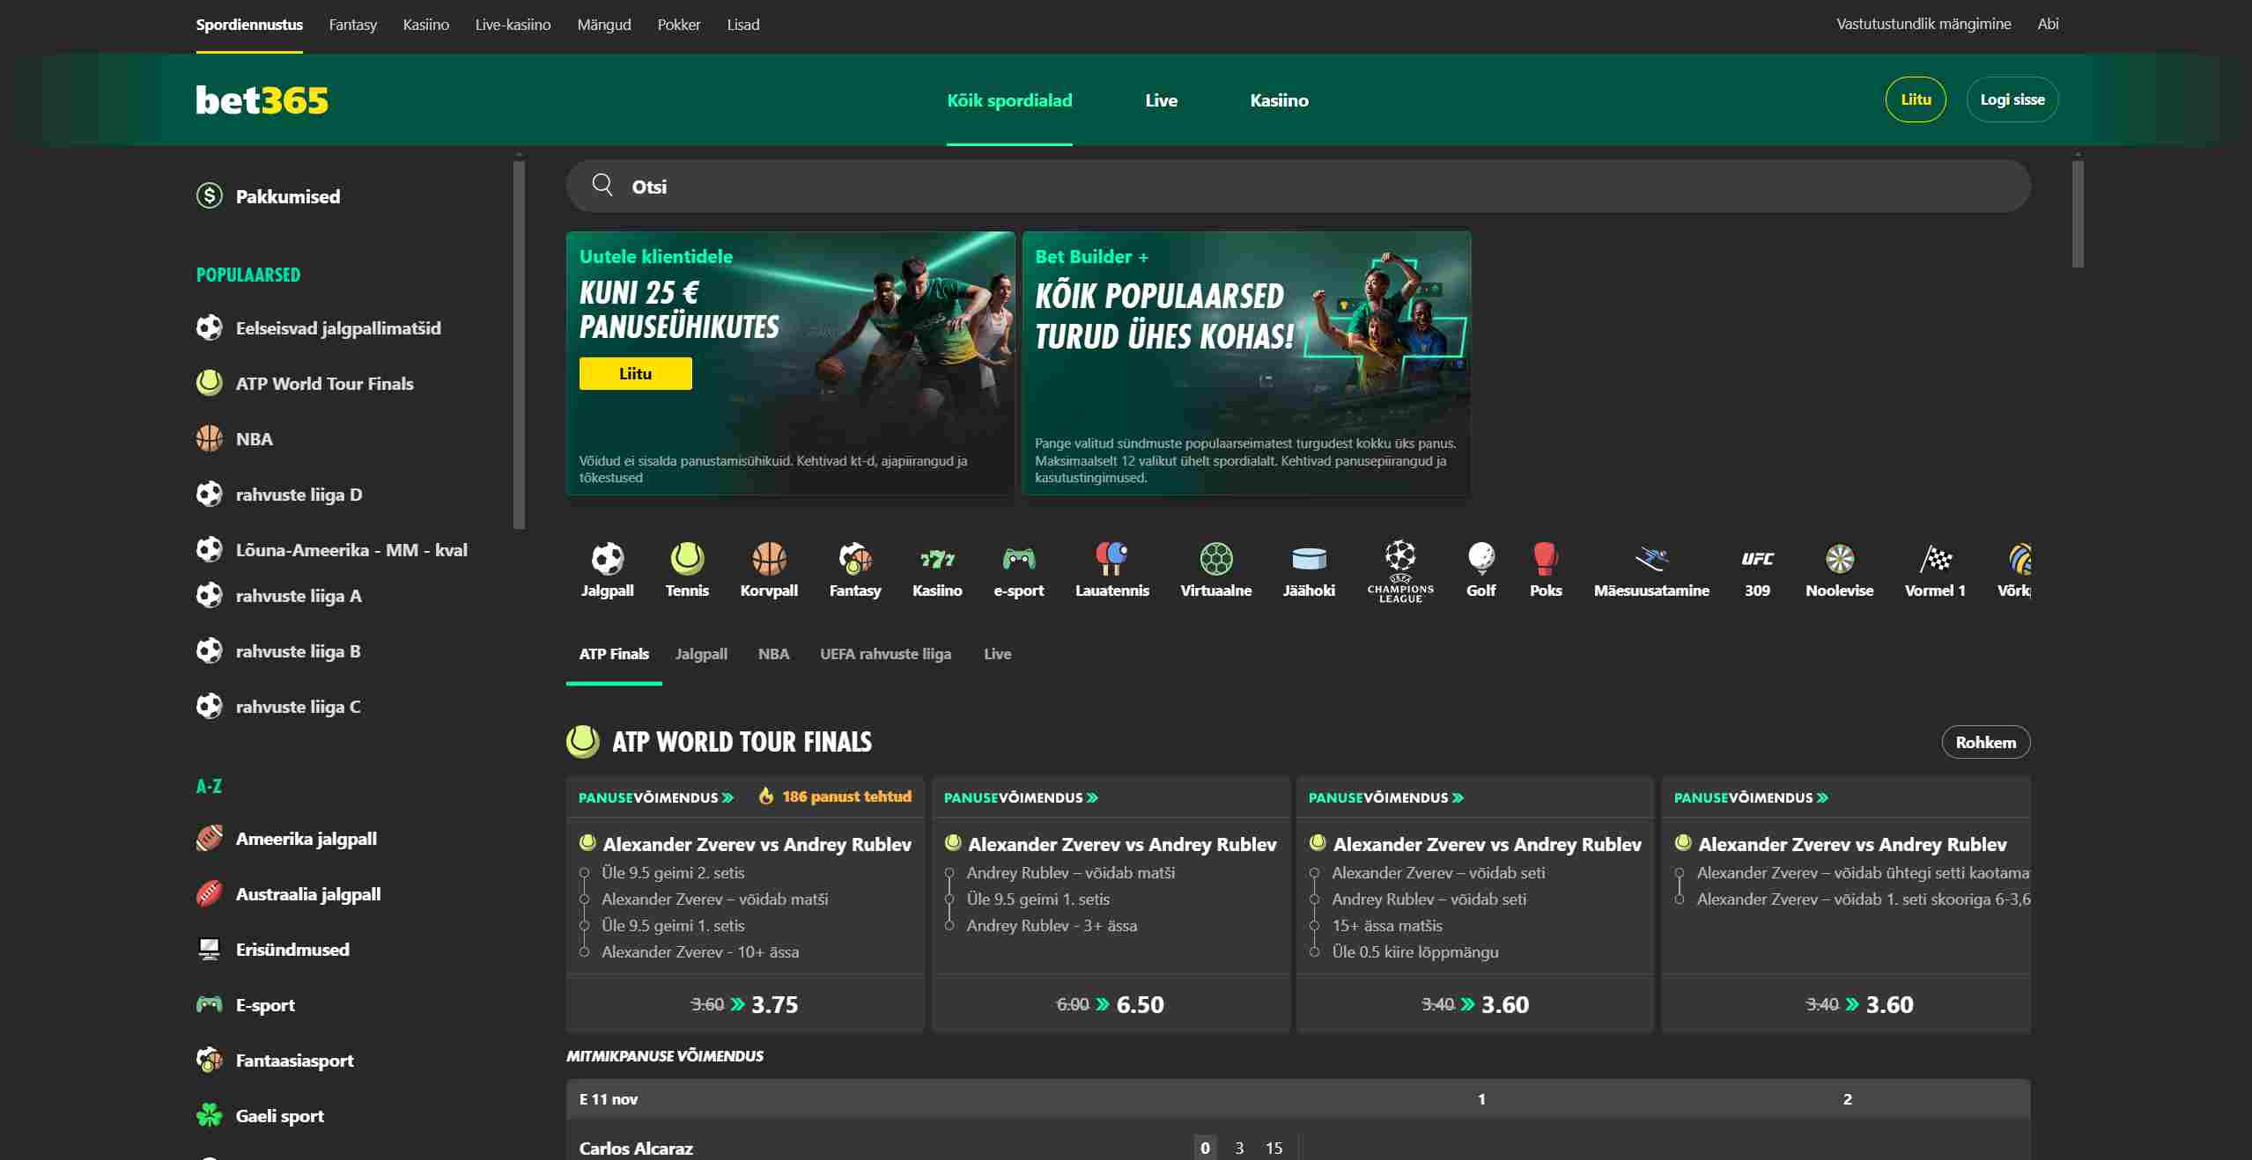Screen dimensions: 2252x1160
Task: Click yellow Liitu button on banner
Action: (635, 373)
